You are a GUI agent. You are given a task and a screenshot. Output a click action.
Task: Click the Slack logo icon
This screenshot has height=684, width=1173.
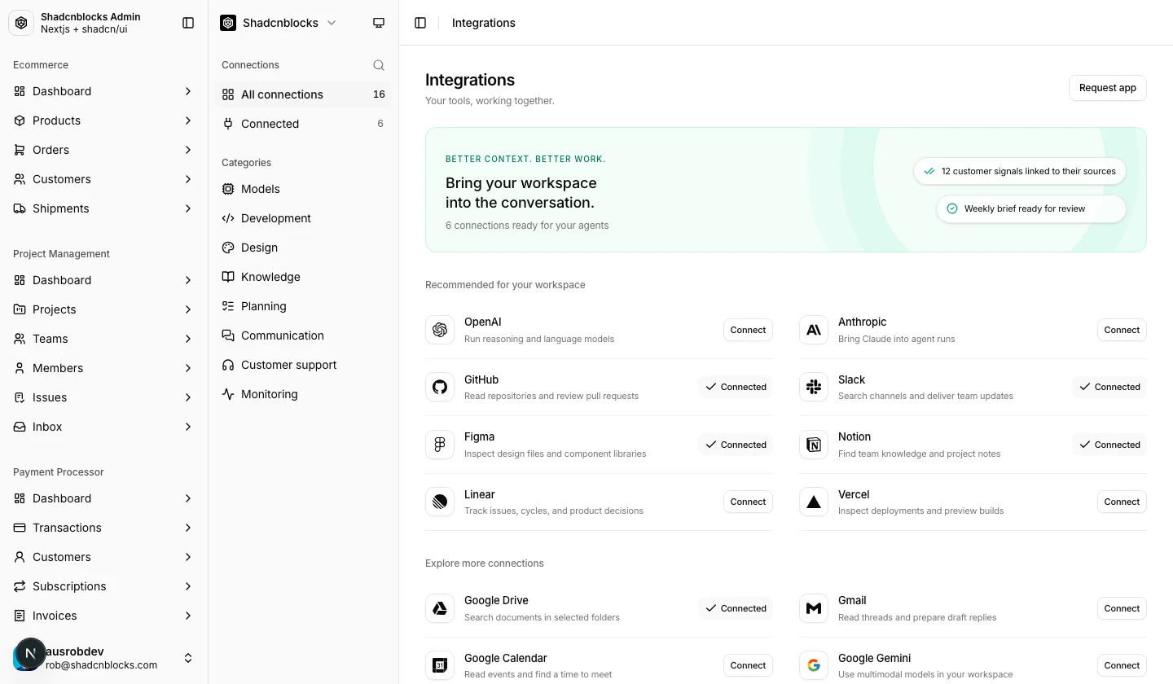(x=814, y=388)
